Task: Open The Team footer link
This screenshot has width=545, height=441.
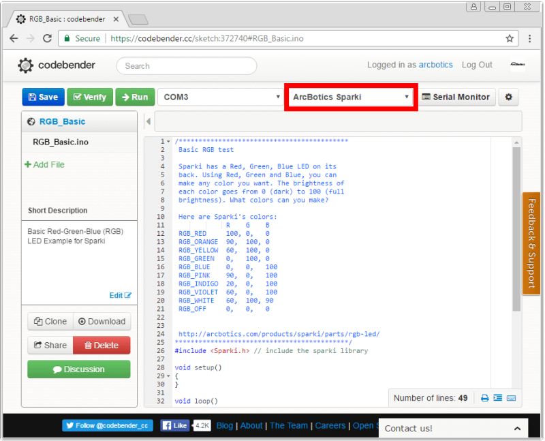Action: point(288,425)
